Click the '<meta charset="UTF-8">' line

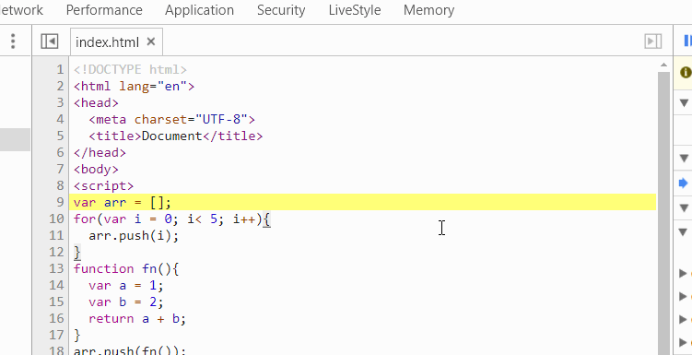(x=171, y=120)
